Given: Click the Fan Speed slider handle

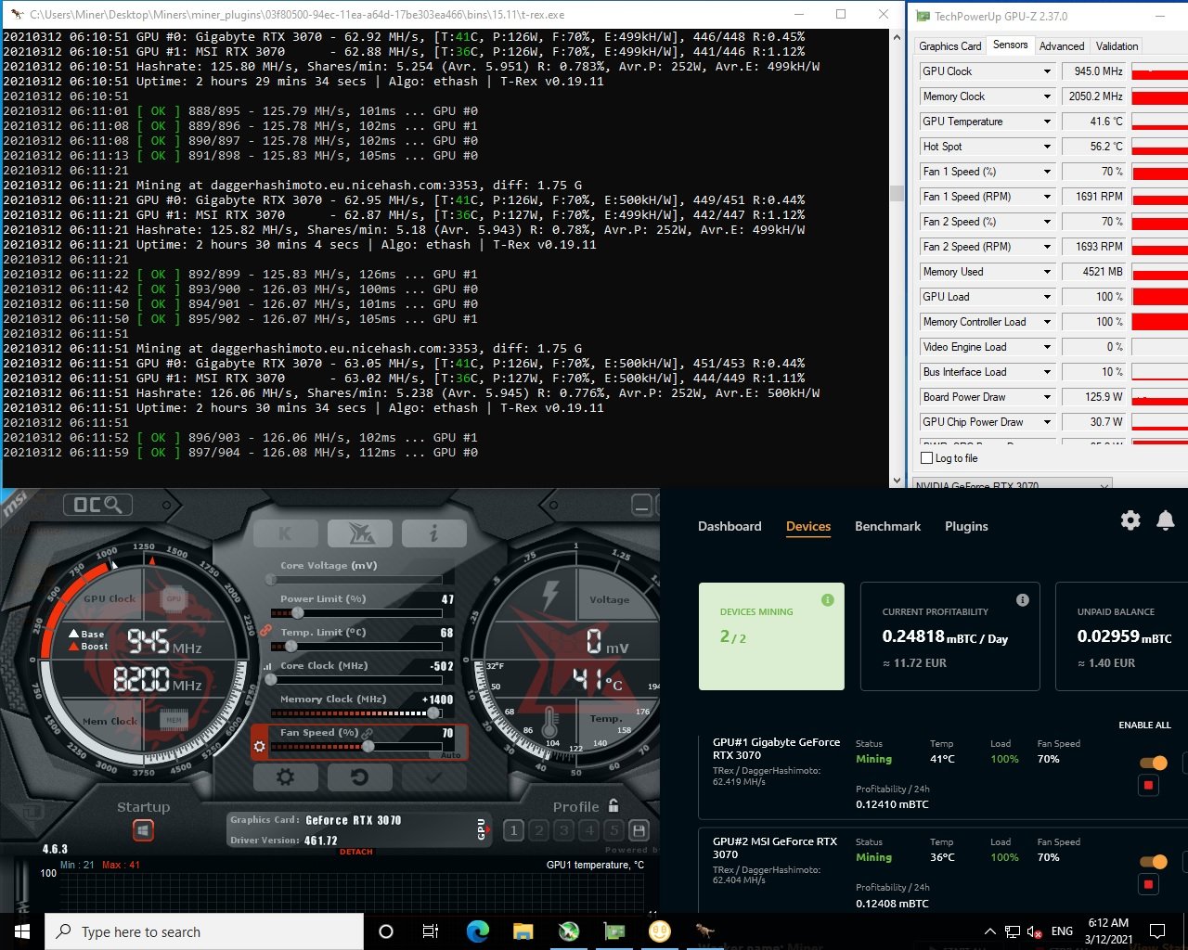Looking at the screenshot, I should pos(368,746).
